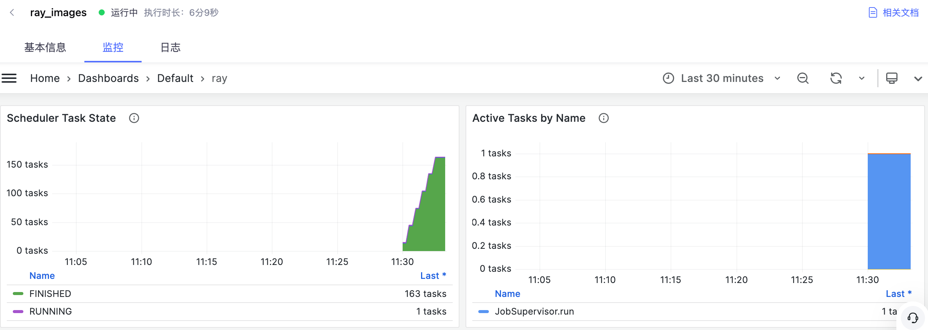
Task: Open the Scheduler Task State panel title
Action: tap(61, 118)
